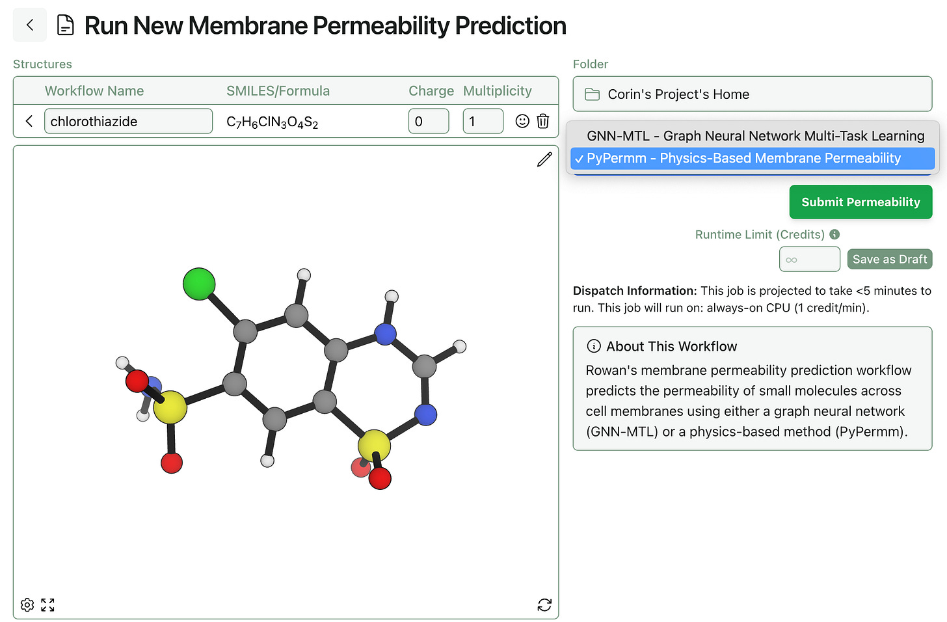947x622 pixels.
Task: Collapse the structure row with the left chevron
Action: (x=29, y=121)
